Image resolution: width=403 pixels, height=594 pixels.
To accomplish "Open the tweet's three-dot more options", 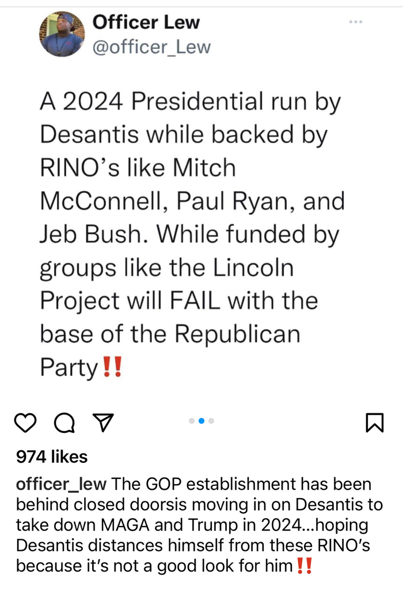I will coord(356,22).
